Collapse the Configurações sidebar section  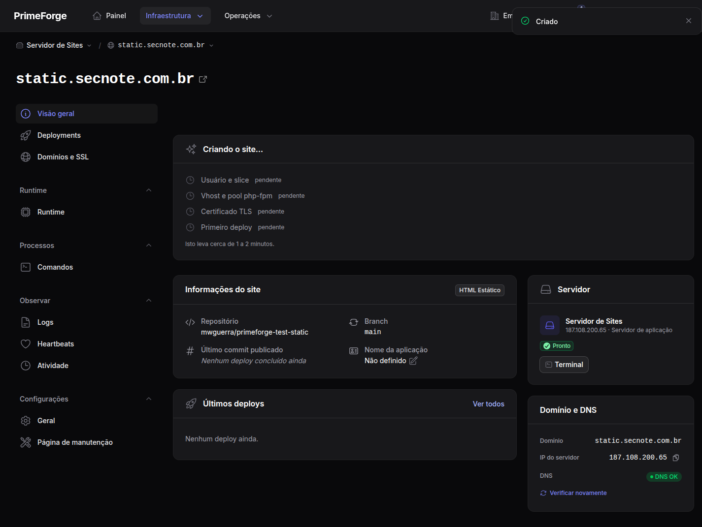coord(149,399)
